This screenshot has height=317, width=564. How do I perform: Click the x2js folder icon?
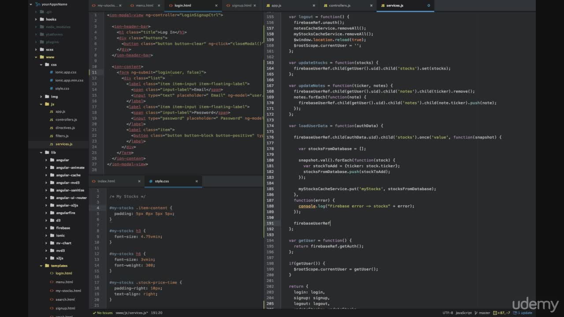point(52,258)
